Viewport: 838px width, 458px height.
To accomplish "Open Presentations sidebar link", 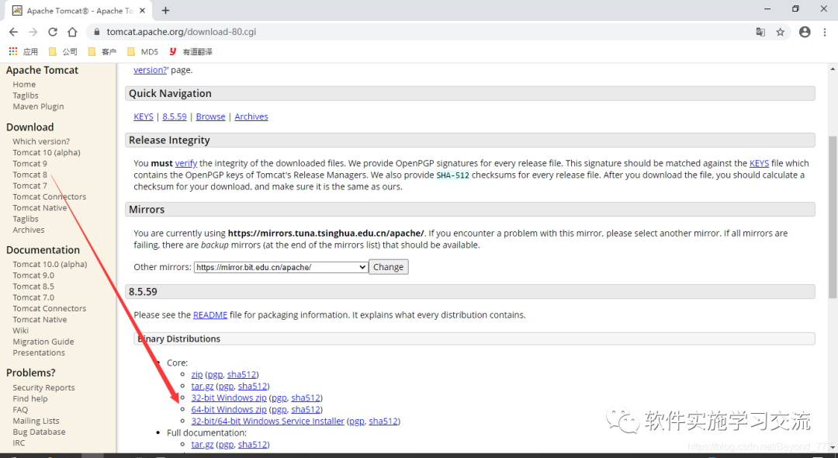I will pyautogui.click(x=39, y=352).
